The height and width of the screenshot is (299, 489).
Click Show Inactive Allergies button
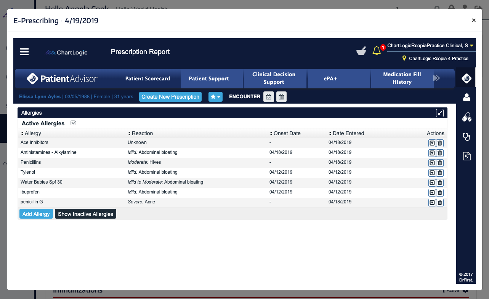tap(86, 214)
